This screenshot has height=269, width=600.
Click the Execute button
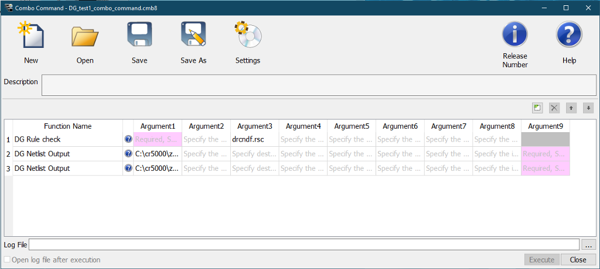[542, 260]
